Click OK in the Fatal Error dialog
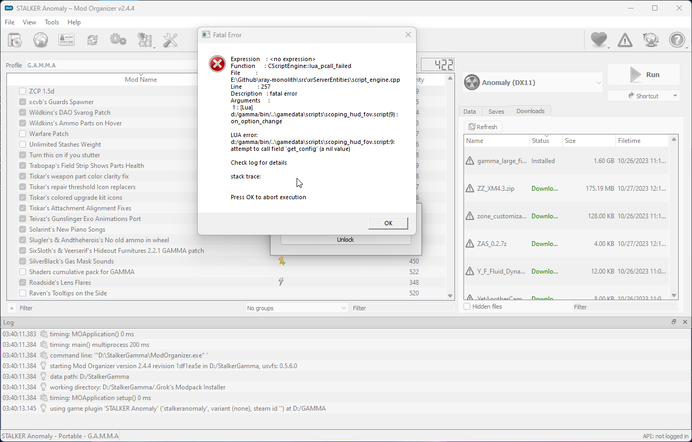 pyautogui.click(x=388, y=223)
